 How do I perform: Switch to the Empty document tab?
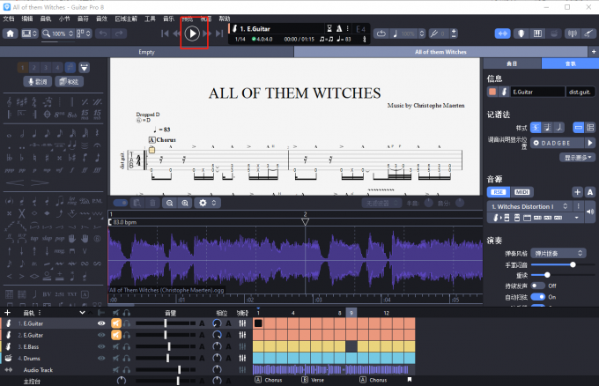(146, 52)
